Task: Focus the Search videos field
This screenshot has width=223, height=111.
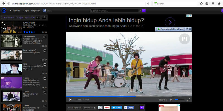Action: point(115,11)
